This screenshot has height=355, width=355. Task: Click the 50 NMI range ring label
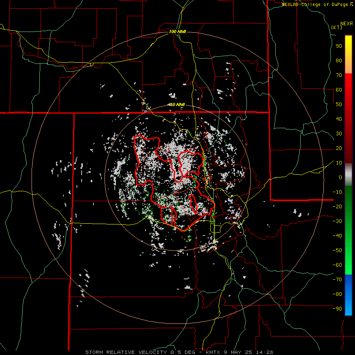[177, 105]
